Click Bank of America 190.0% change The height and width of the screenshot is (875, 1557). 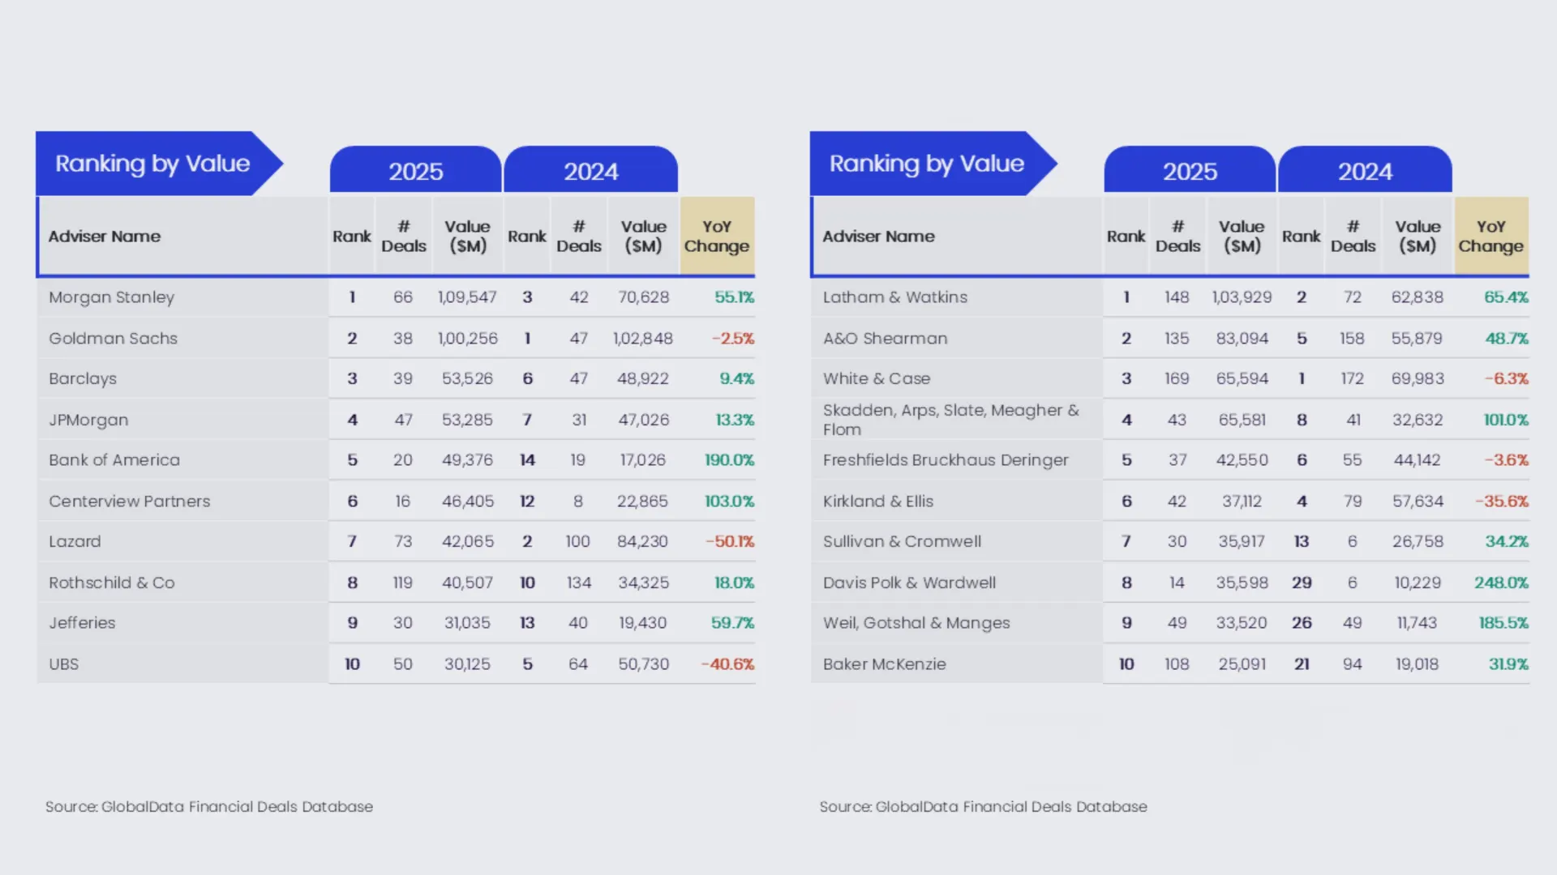pyautogui.click(x=729, y=460)
